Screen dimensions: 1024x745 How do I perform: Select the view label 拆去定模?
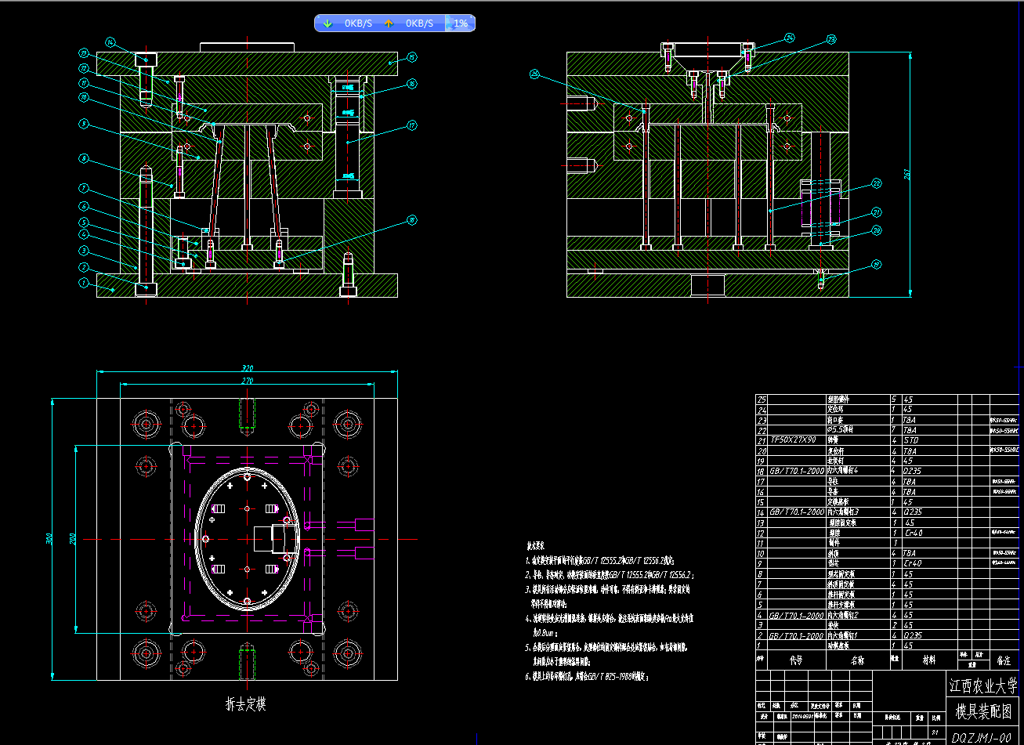point(246,704)
